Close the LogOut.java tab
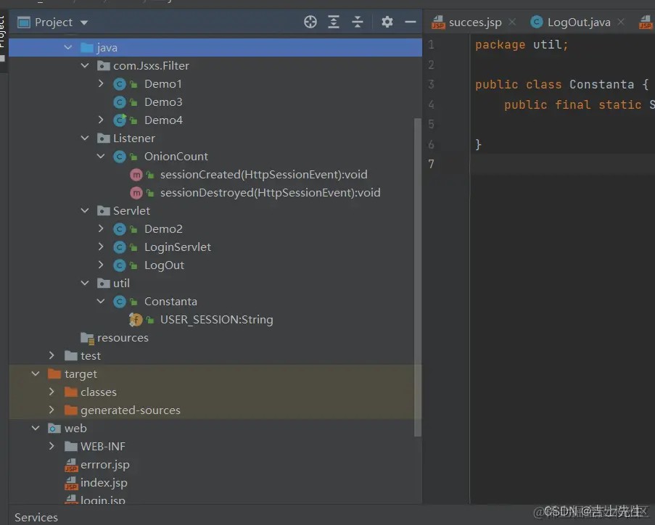655x525 pixels. point(621,22)
